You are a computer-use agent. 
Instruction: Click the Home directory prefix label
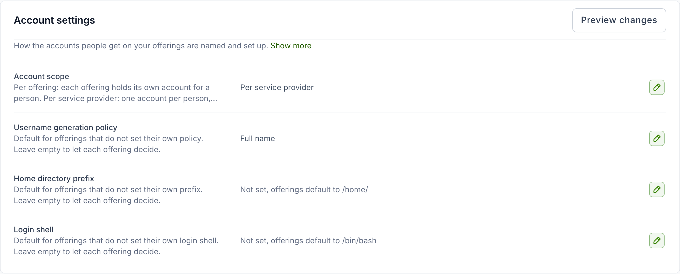click(54, 178)
